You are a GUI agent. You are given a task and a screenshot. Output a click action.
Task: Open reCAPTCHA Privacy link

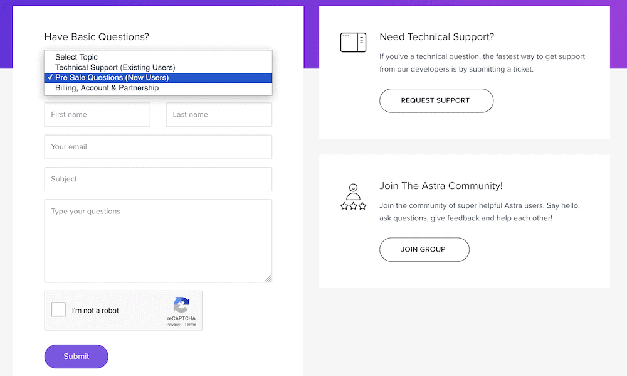(x=173, y=325)
